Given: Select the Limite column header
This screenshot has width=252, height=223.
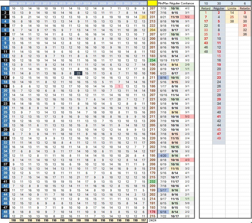Looking at the screenshot, I should tap(232, 8).
